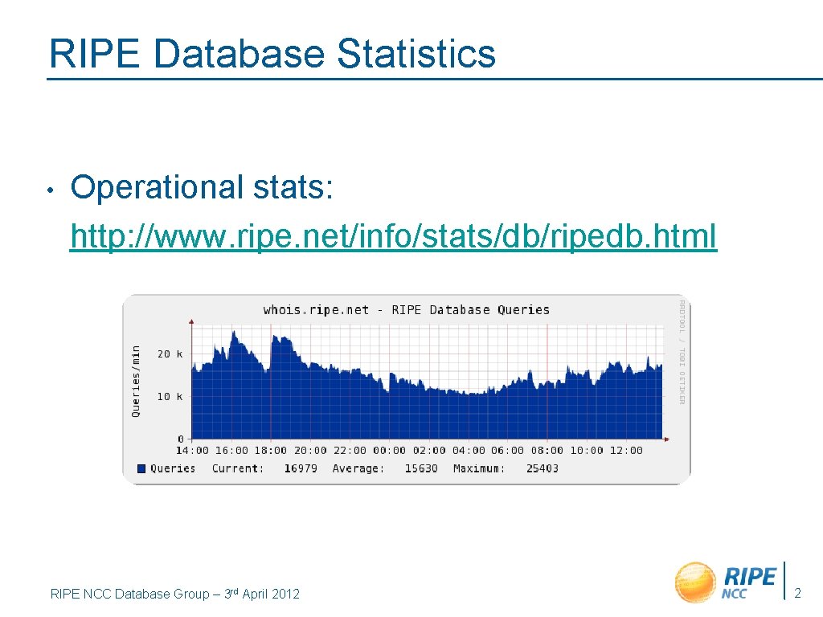The image size is (823, 617).
Task: Click the blue Queries legend swatch
Action: tap(141, 468)
